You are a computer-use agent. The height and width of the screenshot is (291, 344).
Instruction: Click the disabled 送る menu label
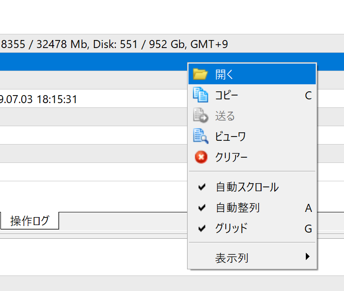(x=225, y=116)
